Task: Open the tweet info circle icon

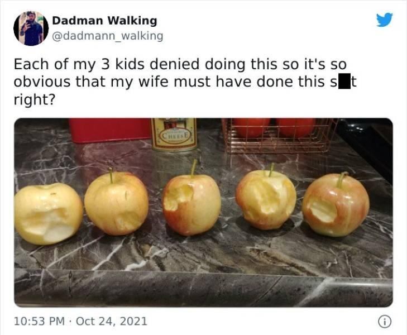Action: tap(385, 322)
